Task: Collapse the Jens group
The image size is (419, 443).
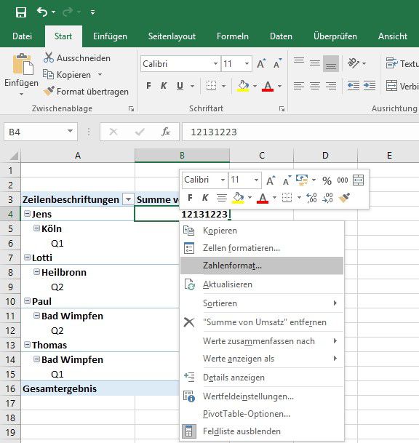Action: click(x=27, y=214)
